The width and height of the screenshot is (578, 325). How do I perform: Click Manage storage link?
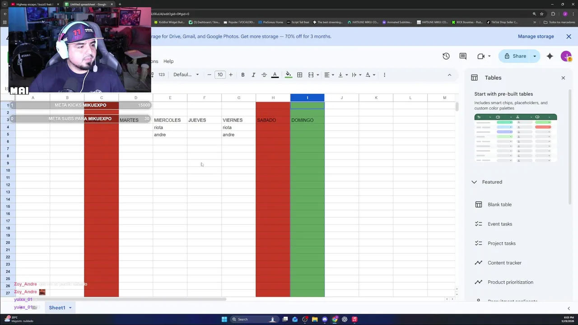536,37
